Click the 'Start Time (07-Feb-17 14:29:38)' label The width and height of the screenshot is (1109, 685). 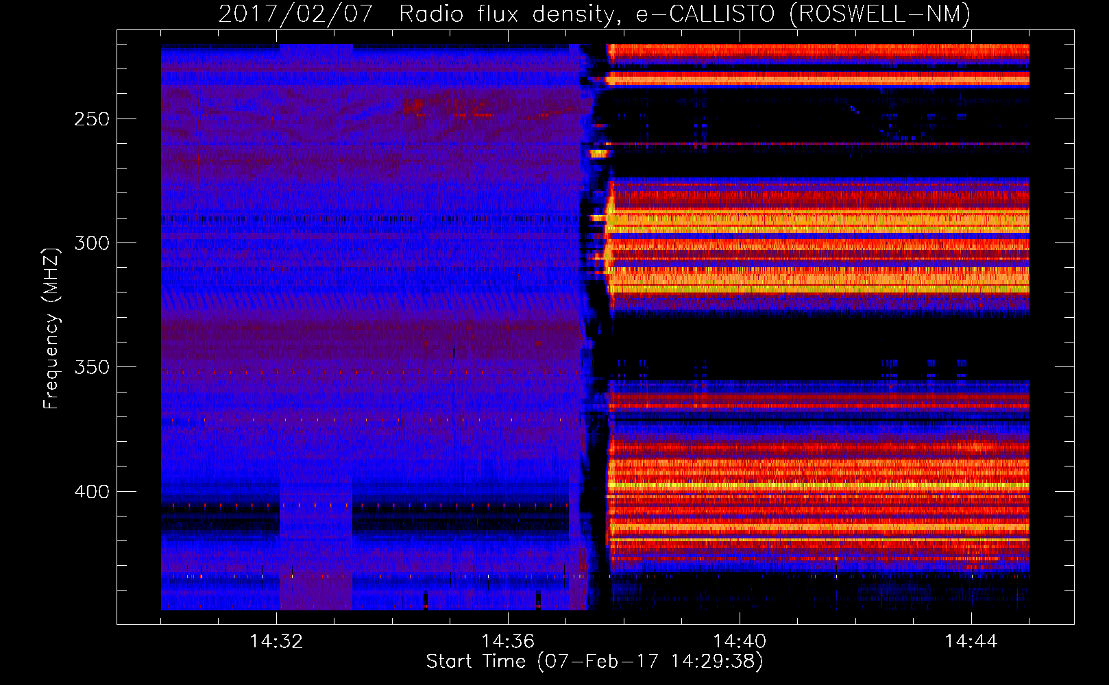click(x=594, y=662)
